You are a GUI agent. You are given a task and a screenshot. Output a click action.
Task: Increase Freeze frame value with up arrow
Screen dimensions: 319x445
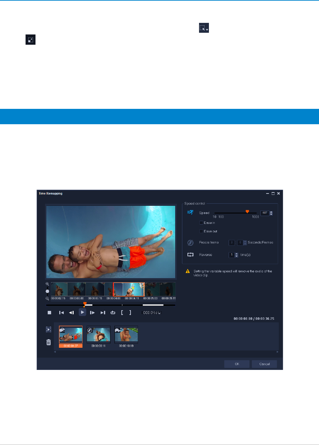(x=245, y=241)
